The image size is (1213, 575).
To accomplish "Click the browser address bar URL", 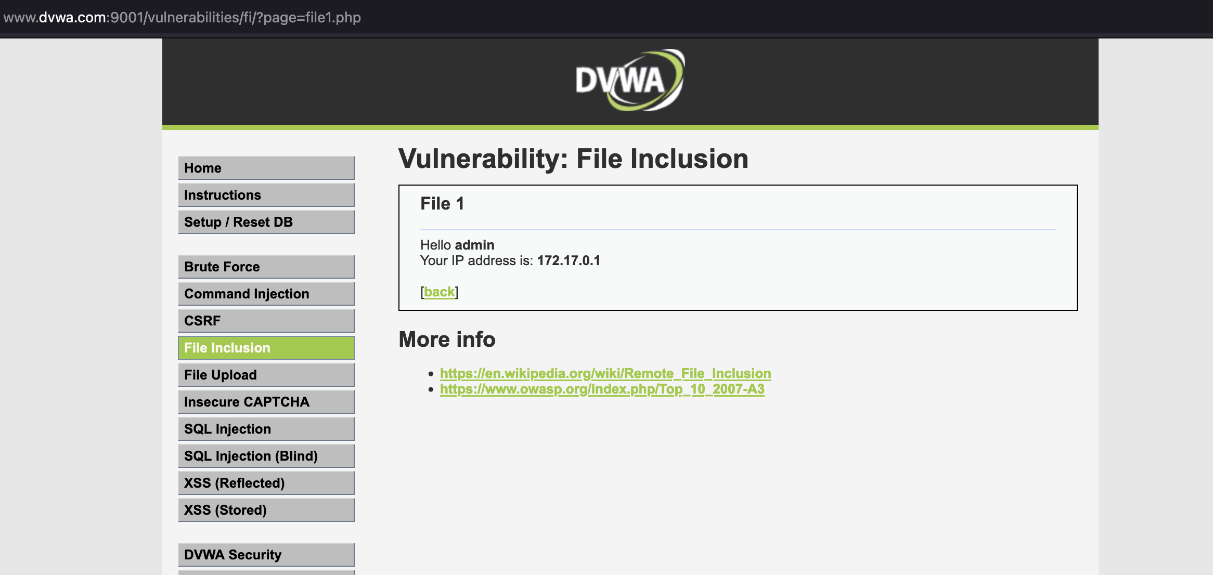I will [182, 17].
